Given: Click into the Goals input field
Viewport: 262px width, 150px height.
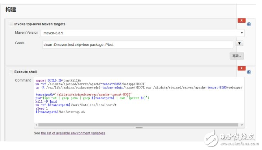Looking at the screenshot, I should pyautogui.click(x=138, y=45).
